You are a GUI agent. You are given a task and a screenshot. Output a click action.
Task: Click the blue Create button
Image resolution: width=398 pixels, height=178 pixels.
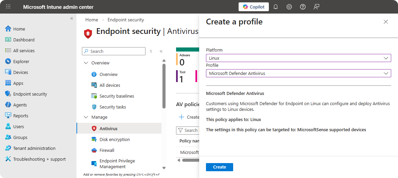[219, 167]
